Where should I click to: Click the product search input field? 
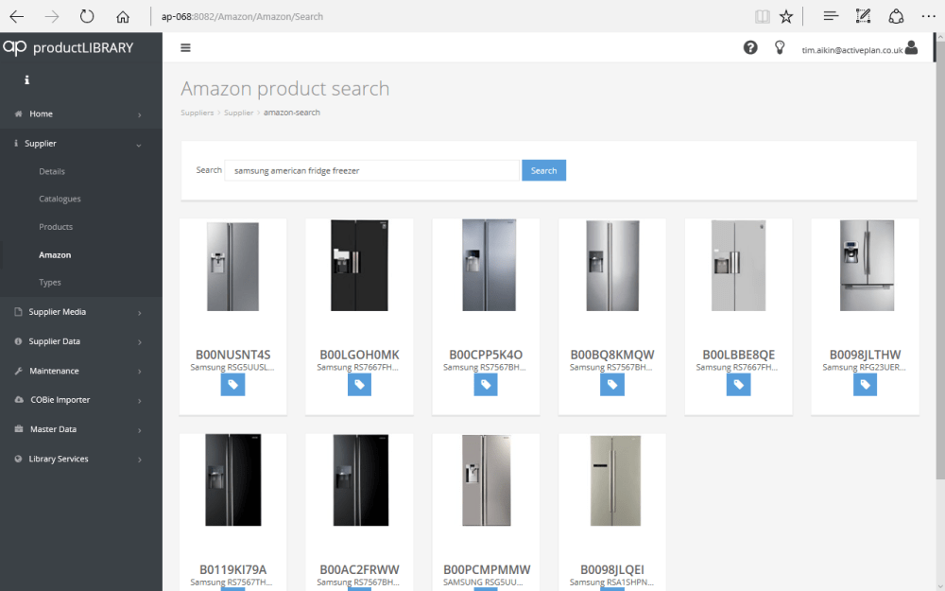[x=371, y=171]
